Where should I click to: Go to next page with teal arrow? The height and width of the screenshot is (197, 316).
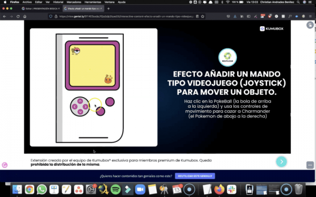click(281, 162)
